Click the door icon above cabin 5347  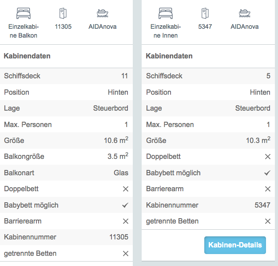coord(205,13)
